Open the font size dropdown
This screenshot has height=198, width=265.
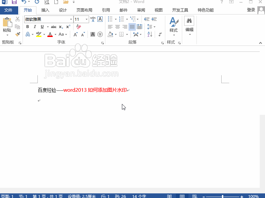(86, 19)
